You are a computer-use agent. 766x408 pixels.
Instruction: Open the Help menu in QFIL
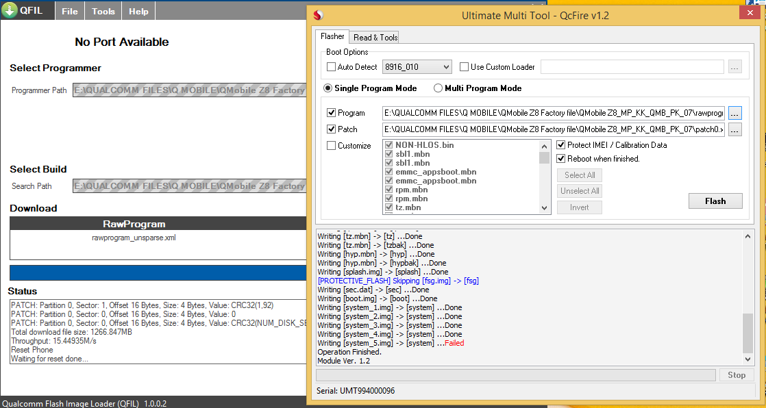click(x=138, y=11)
